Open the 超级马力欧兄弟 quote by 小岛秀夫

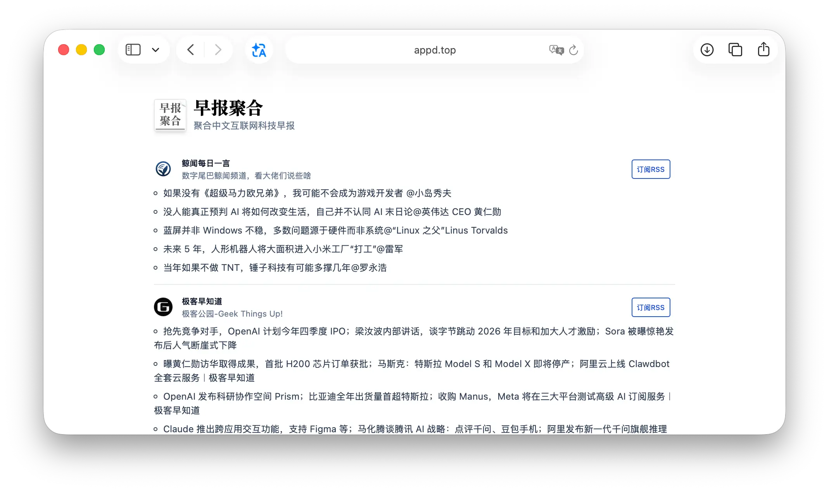pyautogui.click(x=307, y=193)
